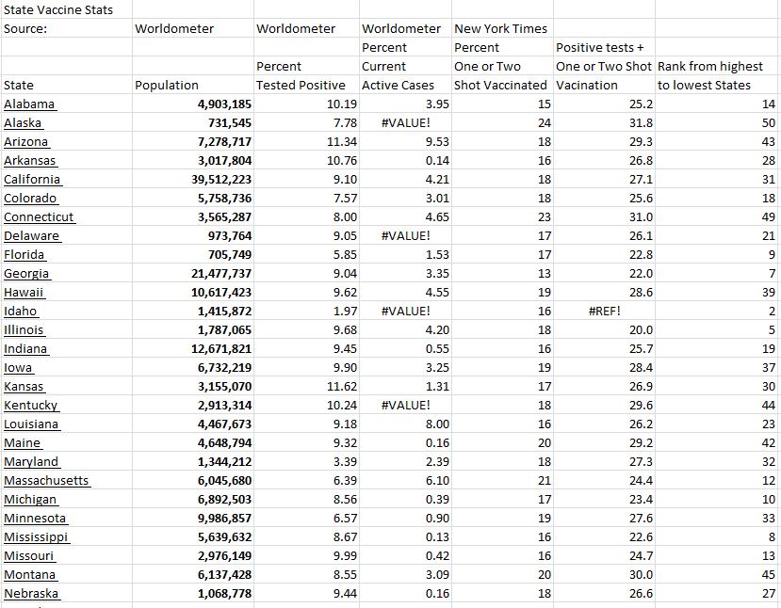Viewport: 781px width, 608px height.
Task: Open the Hawaii state link
Action: [24, 293]
